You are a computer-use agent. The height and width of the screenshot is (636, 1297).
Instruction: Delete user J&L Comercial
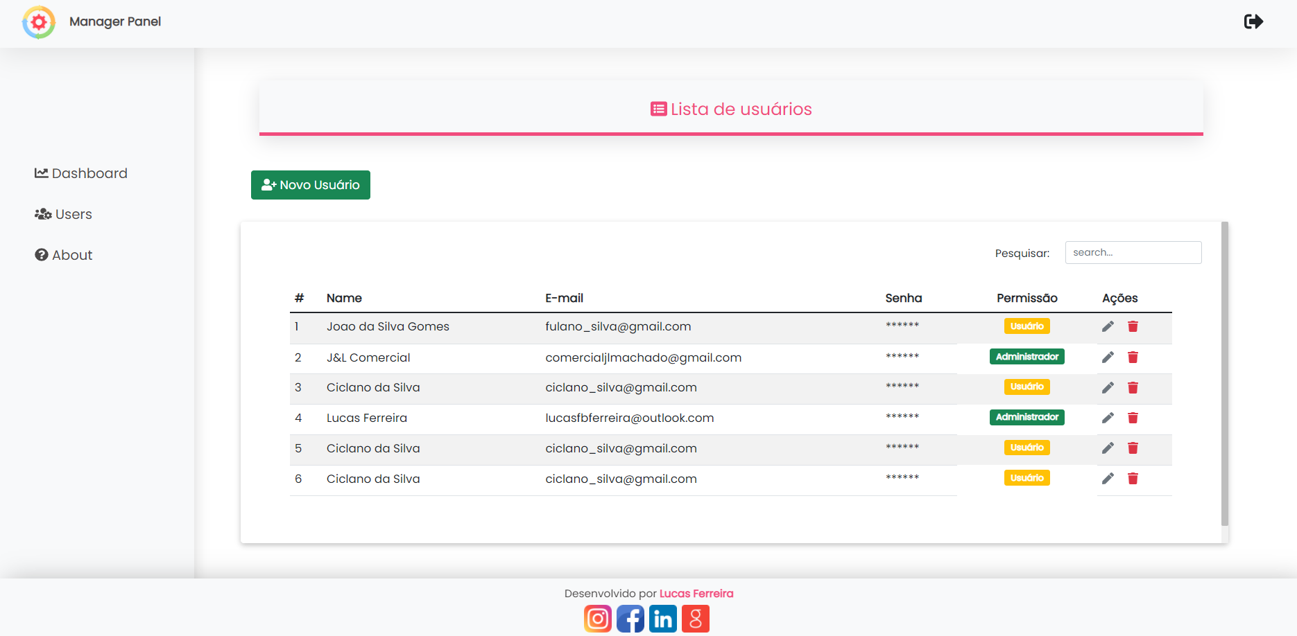pyautogui.click(x=1133, y=357)
